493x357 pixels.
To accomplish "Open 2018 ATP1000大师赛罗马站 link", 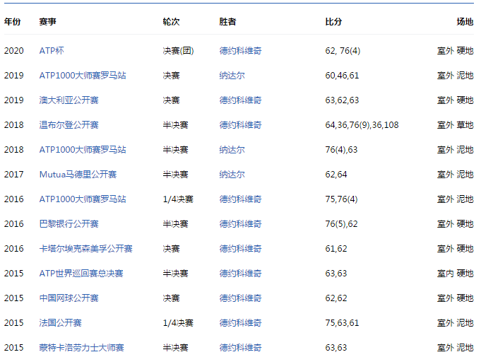I will pos(83,150).
